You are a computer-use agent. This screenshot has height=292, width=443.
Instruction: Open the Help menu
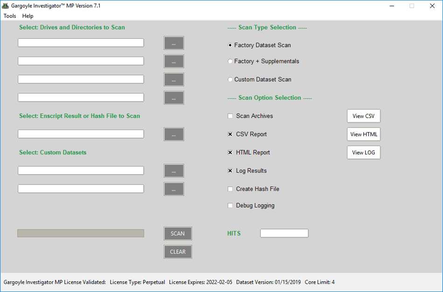click(28, 16)
